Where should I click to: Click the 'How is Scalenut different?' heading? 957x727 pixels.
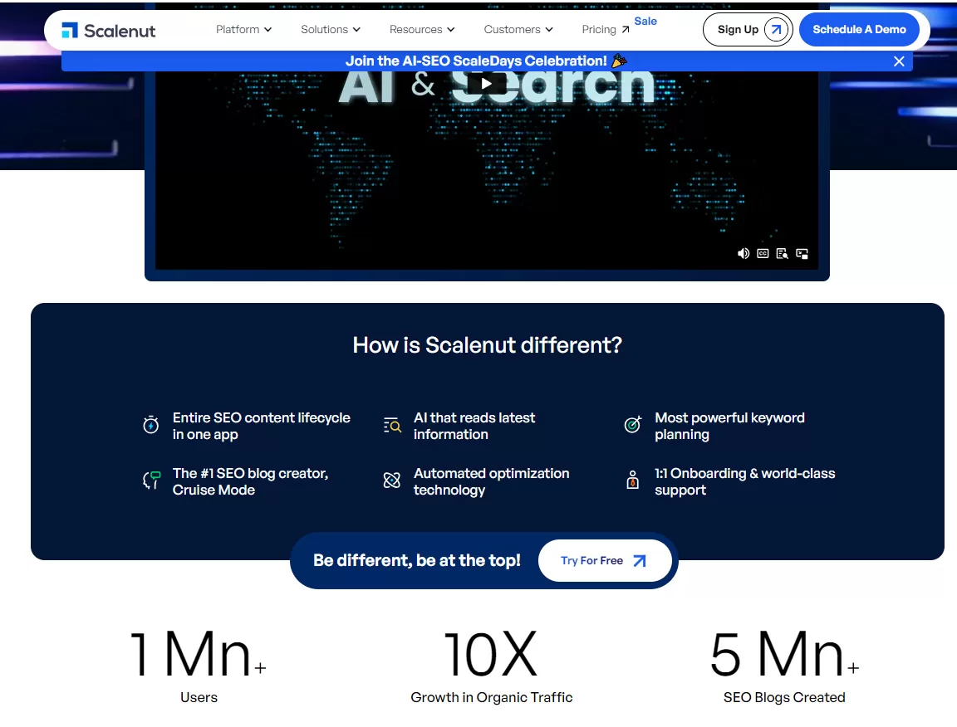point(487,345)
